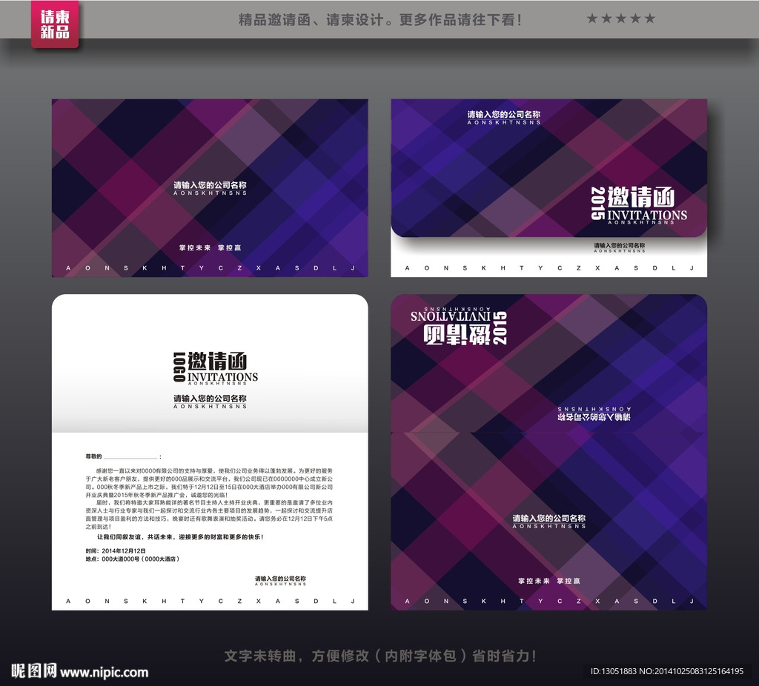Click "请输入您的公司名称" below INVITATIONS on the white card
Image resolution: width=759 pixels, height=686 pixels.
click(x=210, y=398)
